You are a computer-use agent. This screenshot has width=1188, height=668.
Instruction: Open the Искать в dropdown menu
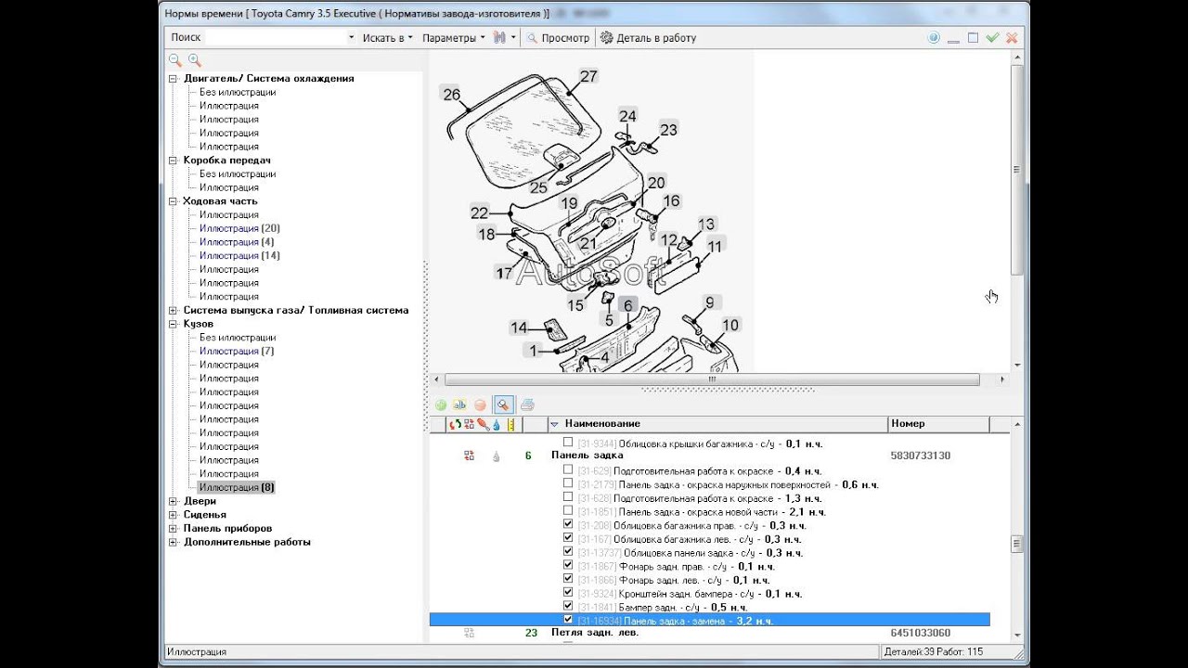tap(388, 38)
